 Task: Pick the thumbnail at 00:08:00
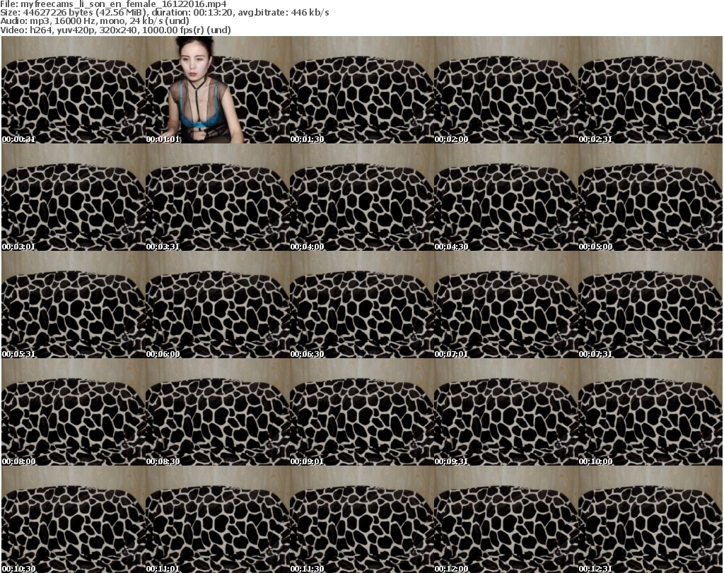coord(73,412)
